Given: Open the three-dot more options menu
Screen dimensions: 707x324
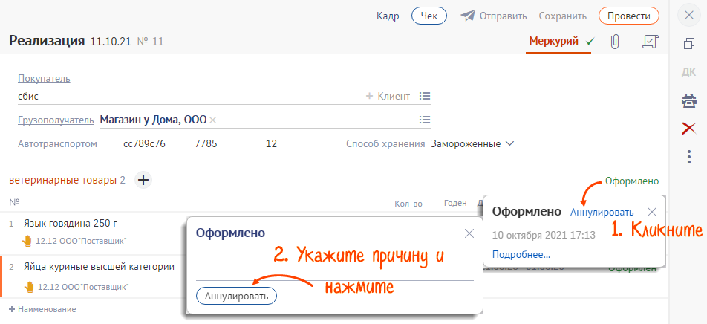Looking at the screenshot, I should click(x=688, y=157).
